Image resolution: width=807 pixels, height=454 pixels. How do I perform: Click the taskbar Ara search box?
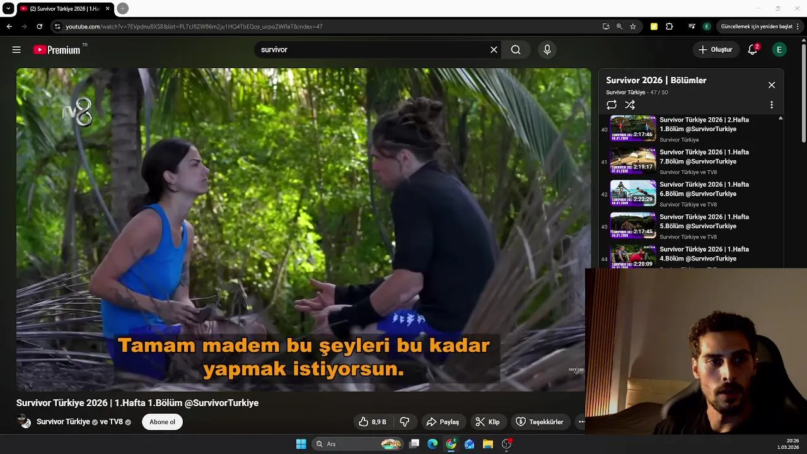[x=357, y=444]
